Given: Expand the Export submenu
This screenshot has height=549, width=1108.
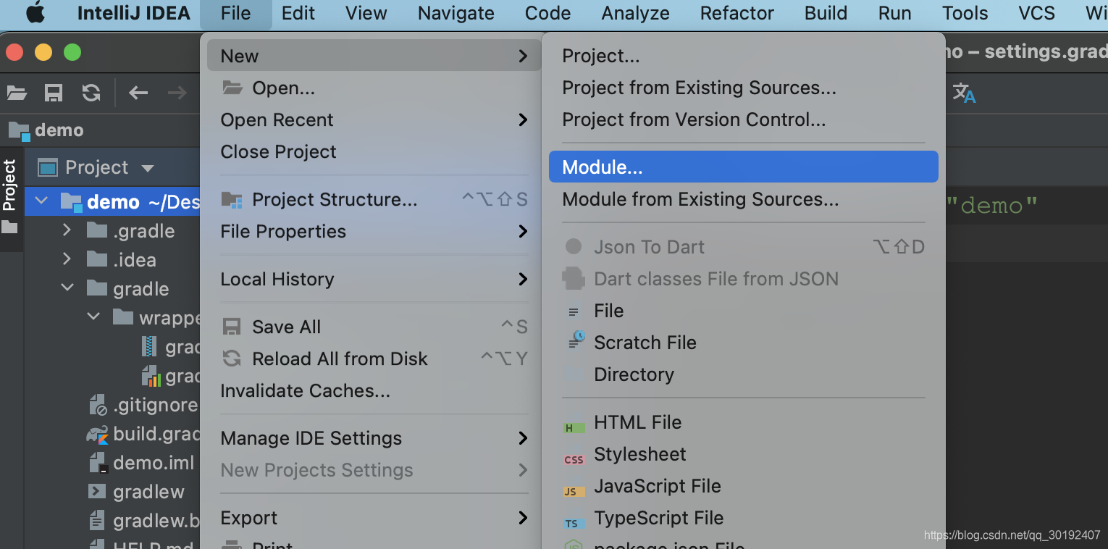Looking at the screenshot, I should pyautogui.click(x=523, y=518).
